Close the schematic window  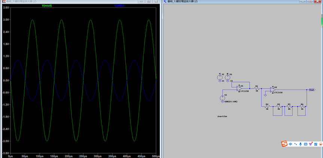pyautogui.click(x=318, y=1)
